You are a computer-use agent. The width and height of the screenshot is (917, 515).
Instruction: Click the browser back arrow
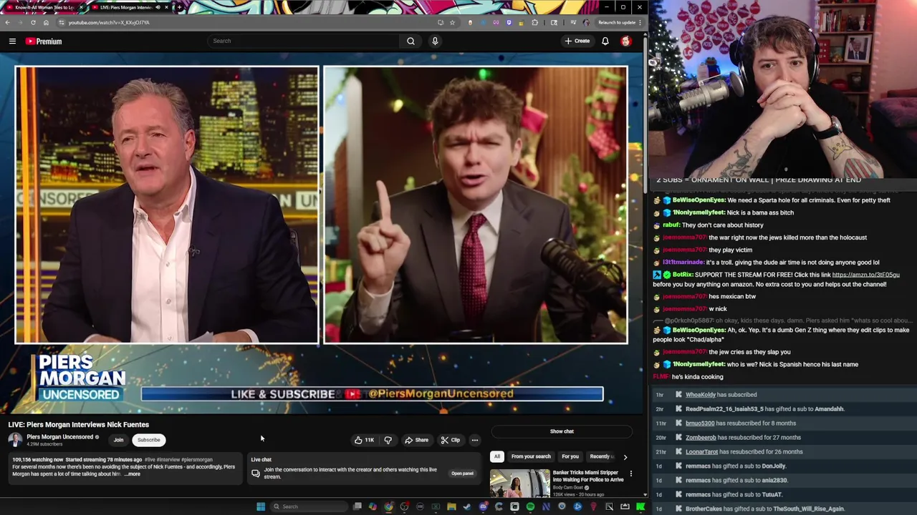pyautogui.click(x=7, y=22)
